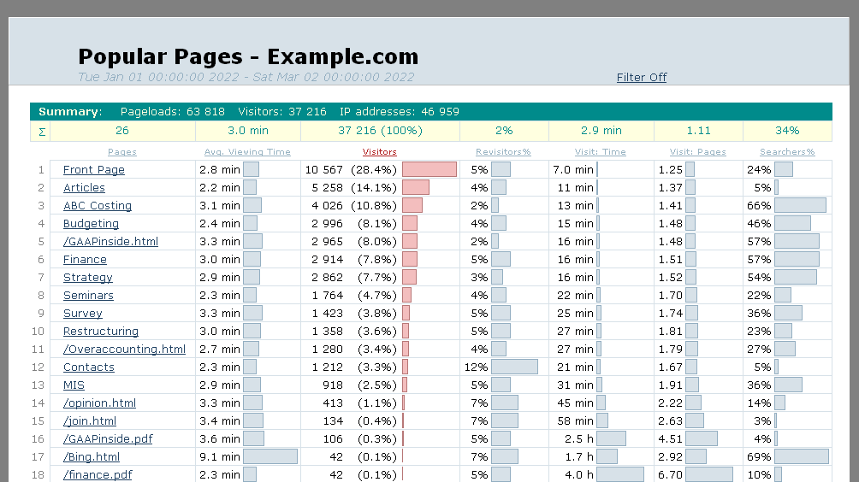This screenshot has height=482, width=859.
Task: Sort table by Visitors column
Action: (x=379, y=152)
